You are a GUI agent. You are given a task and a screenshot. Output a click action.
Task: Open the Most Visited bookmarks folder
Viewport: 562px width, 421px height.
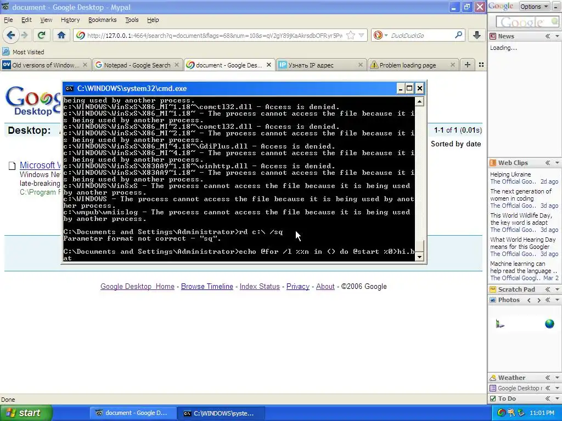tap(23, 52)
